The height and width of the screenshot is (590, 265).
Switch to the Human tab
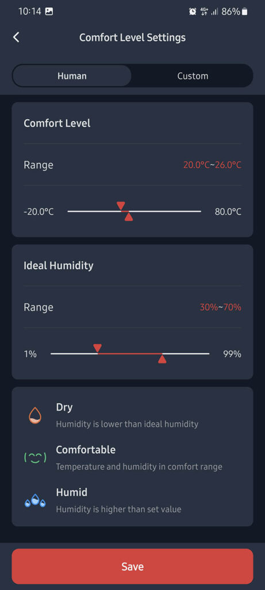[x=72, y=76]
